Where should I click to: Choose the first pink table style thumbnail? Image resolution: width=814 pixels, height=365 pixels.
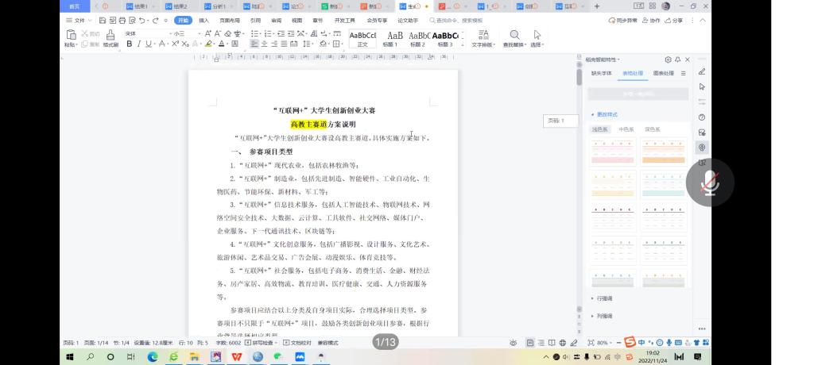click(x=612, y=150)
